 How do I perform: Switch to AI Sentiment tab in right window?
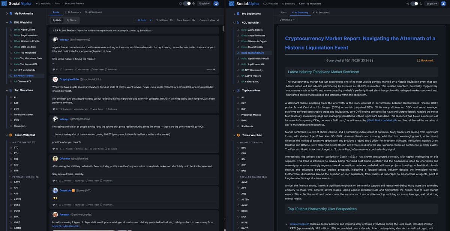[321, 12]
